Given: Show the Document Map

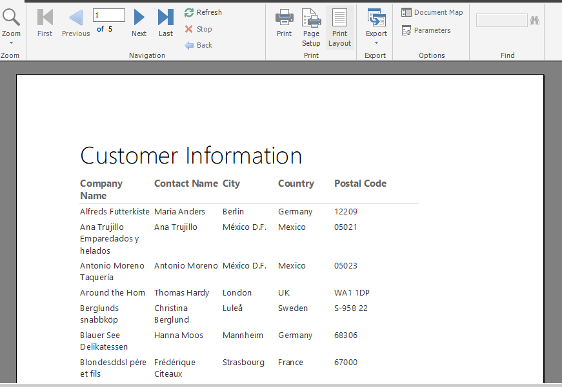Looking at the screenshot, I should 432,12.
